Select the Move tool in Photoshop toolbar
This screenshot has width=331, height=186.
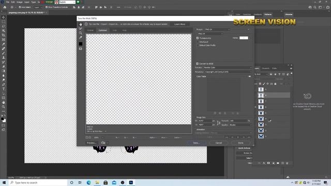[x=4, y=17]
